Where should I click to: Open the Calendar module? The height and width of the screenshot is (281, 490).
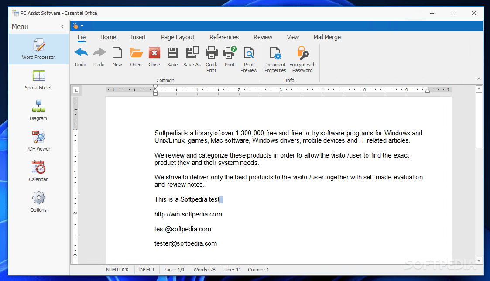(x=38, y=171)
